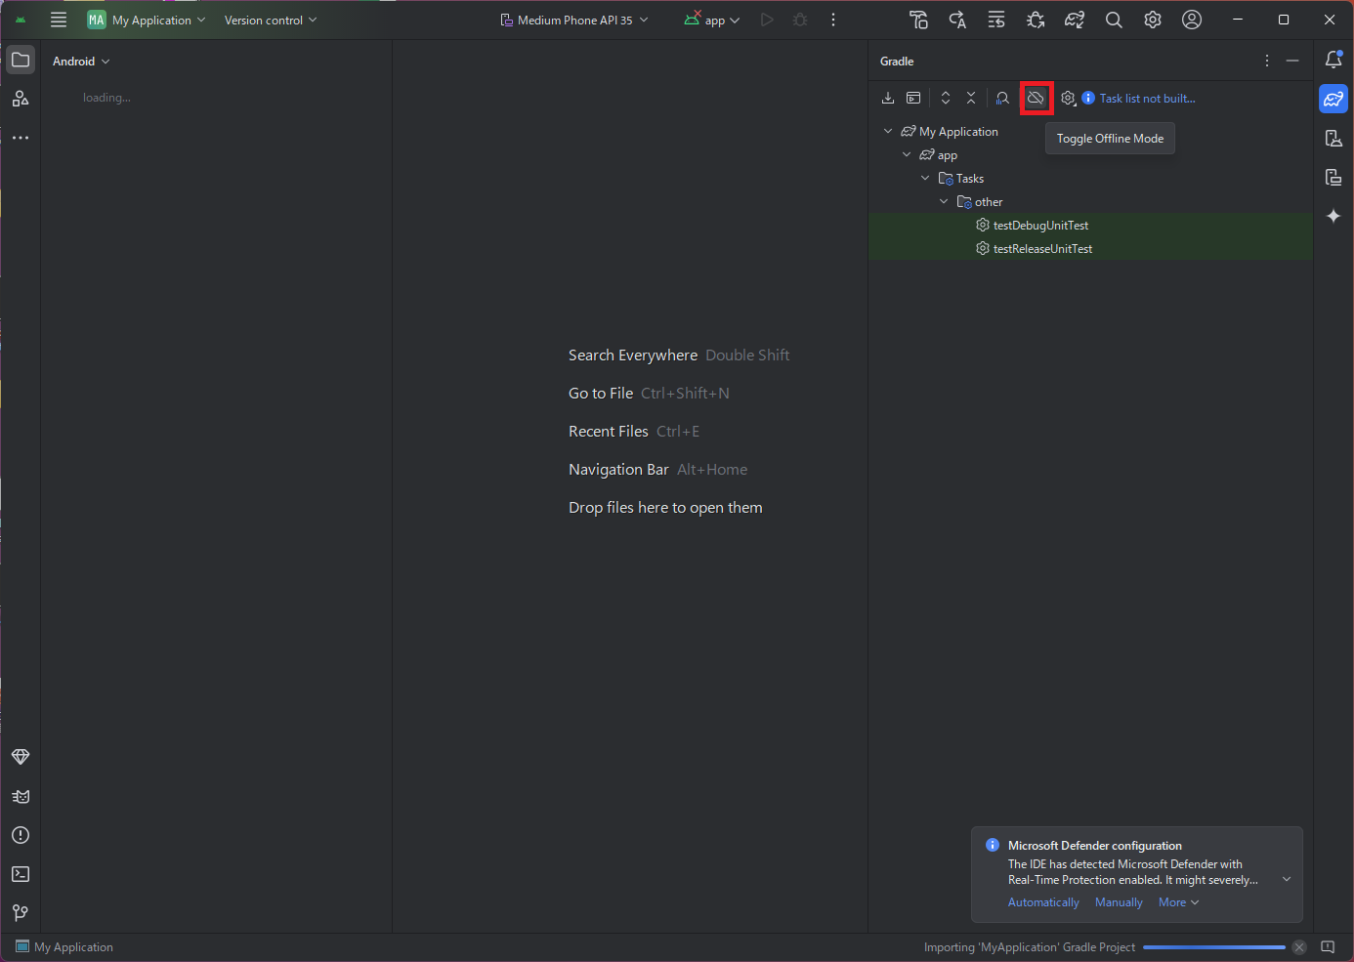This screenshot has height=962, width=1354.
Task: Toggle Gradle Offline Mode
Action: click(x=1036, y=99)
